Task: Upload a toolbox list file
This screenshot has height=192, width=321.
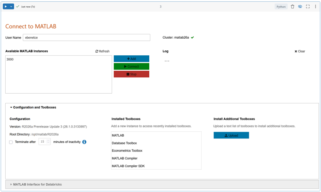Action: [231, 135]
